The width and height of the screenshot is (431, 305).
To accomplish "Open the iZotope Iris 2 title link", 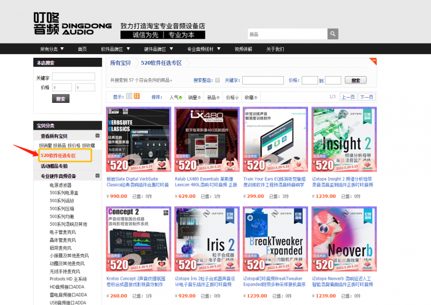I will (205, 281).
